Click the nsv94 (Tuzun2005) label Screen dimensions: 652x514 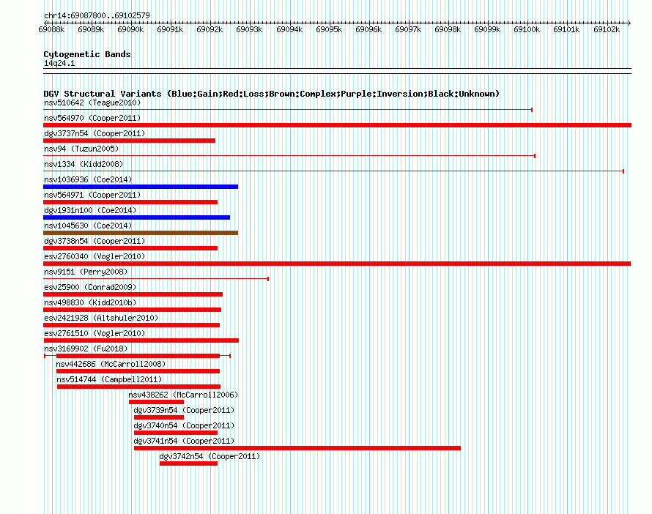81,149
